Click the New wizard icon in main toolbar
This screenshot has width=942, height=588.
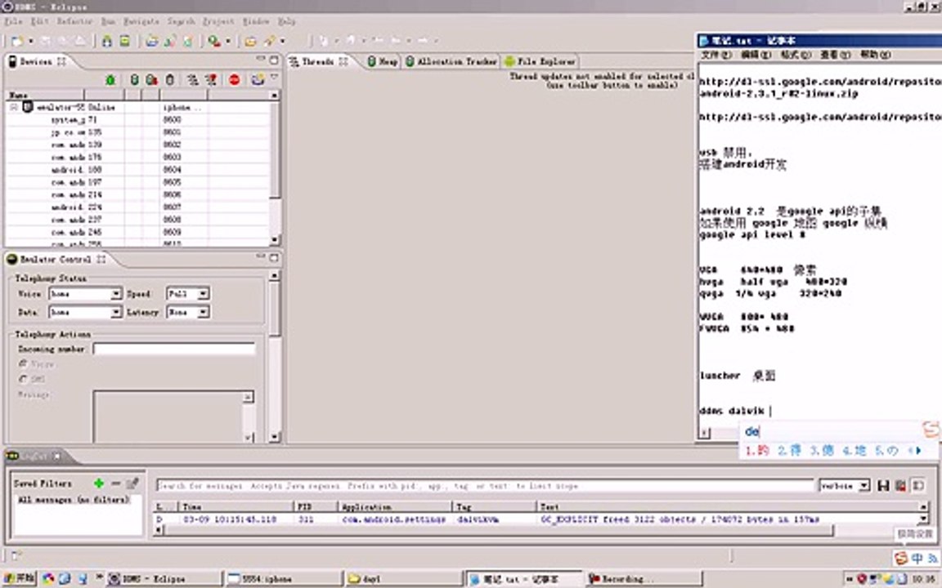coord(17,41)
